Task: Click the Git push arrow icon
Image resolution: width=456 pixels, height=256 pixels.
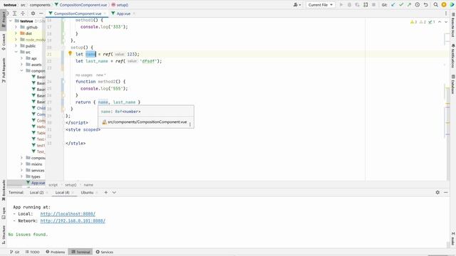Action: [x=409, y=5]
